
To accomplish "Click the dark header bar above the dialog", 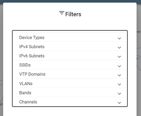I will 71,1.
